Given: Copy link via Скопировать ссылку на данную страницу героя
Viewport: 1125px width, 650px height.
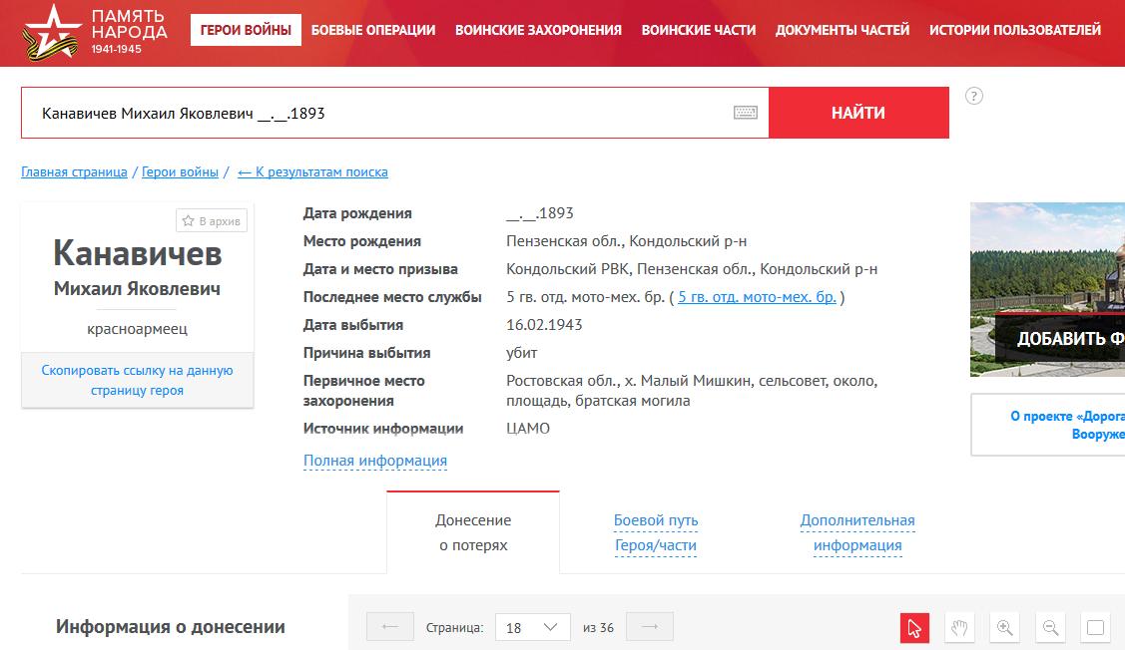Looking at the screenshot, I should pos(137,381).
